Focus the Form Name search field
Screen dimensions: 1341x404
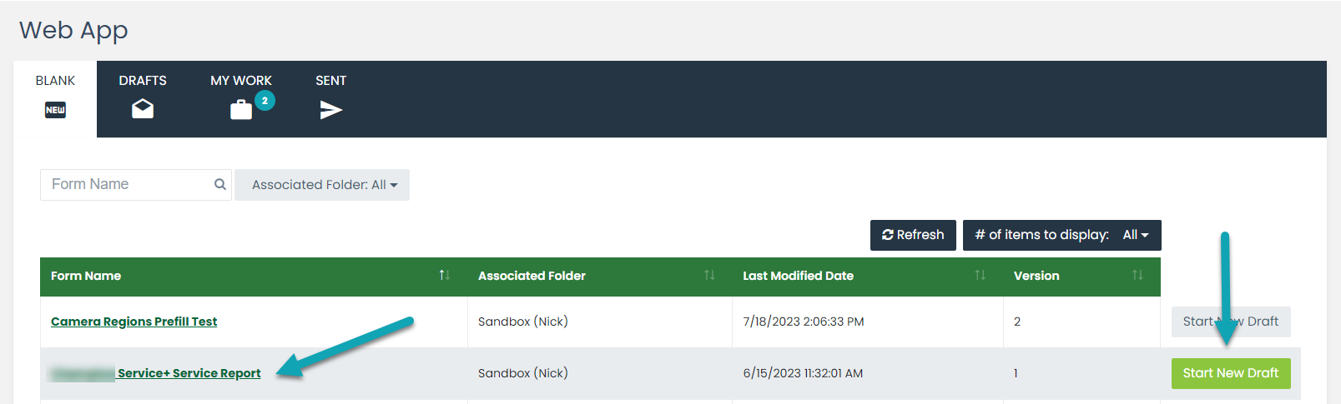coord(129,184)
